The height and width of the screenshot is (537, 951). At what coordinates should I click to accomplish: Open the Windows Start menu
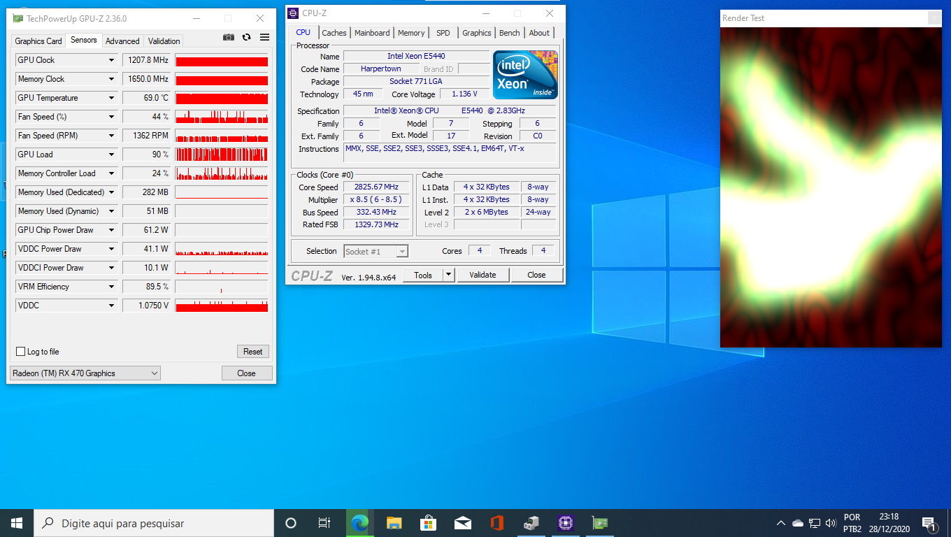(x=17, y=523)
